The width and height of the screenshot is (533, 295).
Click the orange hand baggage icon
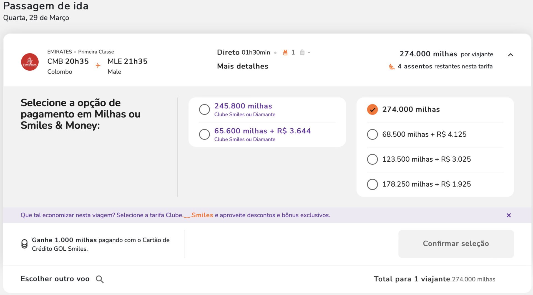[285, 52]
